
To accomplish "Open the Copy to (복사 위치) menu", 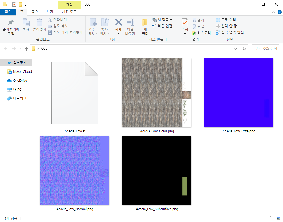I will [105, 27].
